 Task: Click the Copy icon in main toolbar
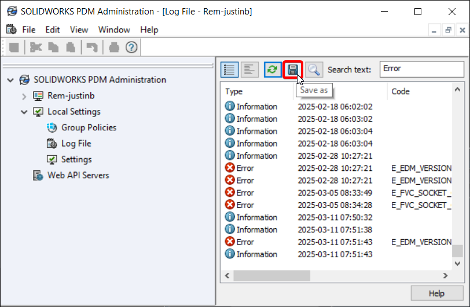[x=53, y=47]
